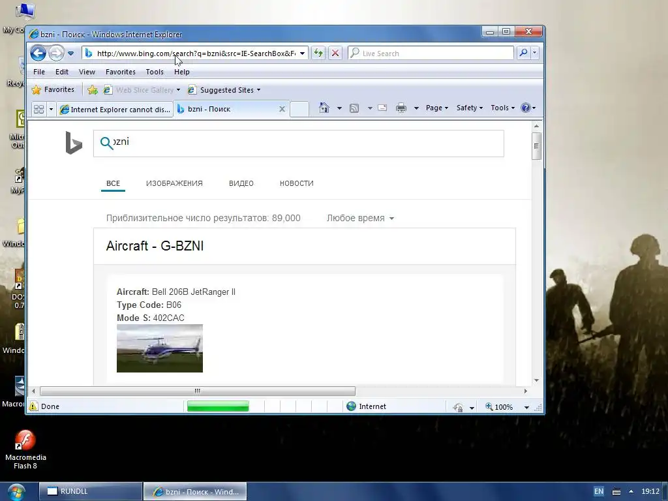Open a new blank tab
668x501 pixels.
coord(299,109)
